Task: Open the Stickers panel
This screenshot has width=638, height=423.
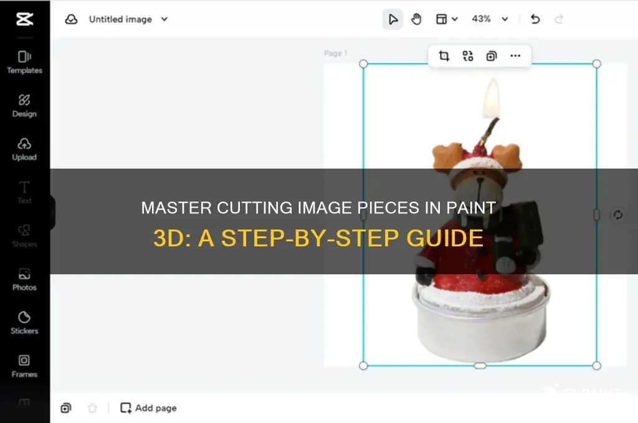Action: pos(24,323)
